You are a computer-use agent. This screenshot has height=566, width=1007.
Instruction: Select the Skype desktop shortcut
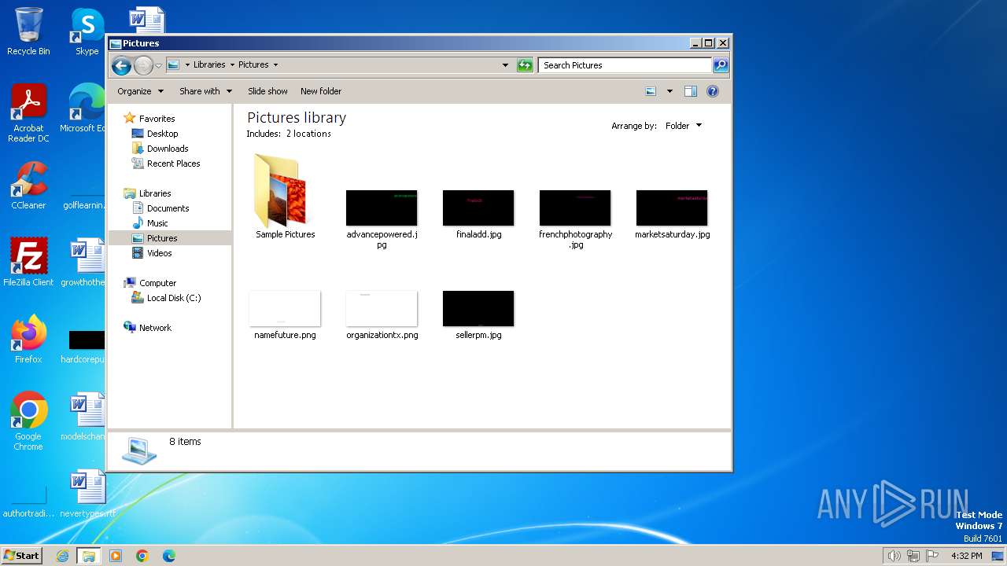87,31
